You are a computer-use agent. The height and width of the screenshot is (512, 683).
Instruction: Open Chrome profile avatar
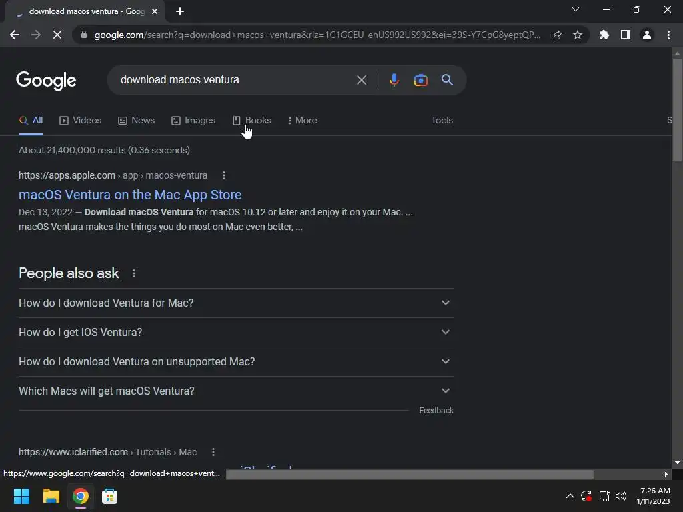pyautogui.click(x=647, y=35)
